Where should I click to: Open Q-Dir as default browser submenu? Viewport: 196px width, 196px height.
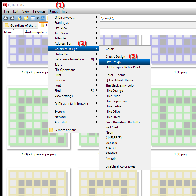[73, 104]
